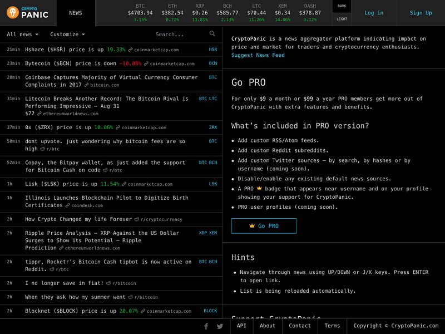Image resolution: width=445 pixels, height=334 pixels.
Task: Click the BCN currency tag
Action: 213,63
